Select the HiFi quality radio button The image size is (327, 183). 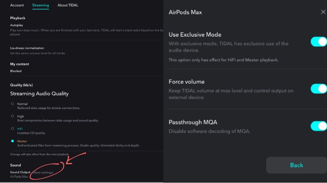point(13,129)
